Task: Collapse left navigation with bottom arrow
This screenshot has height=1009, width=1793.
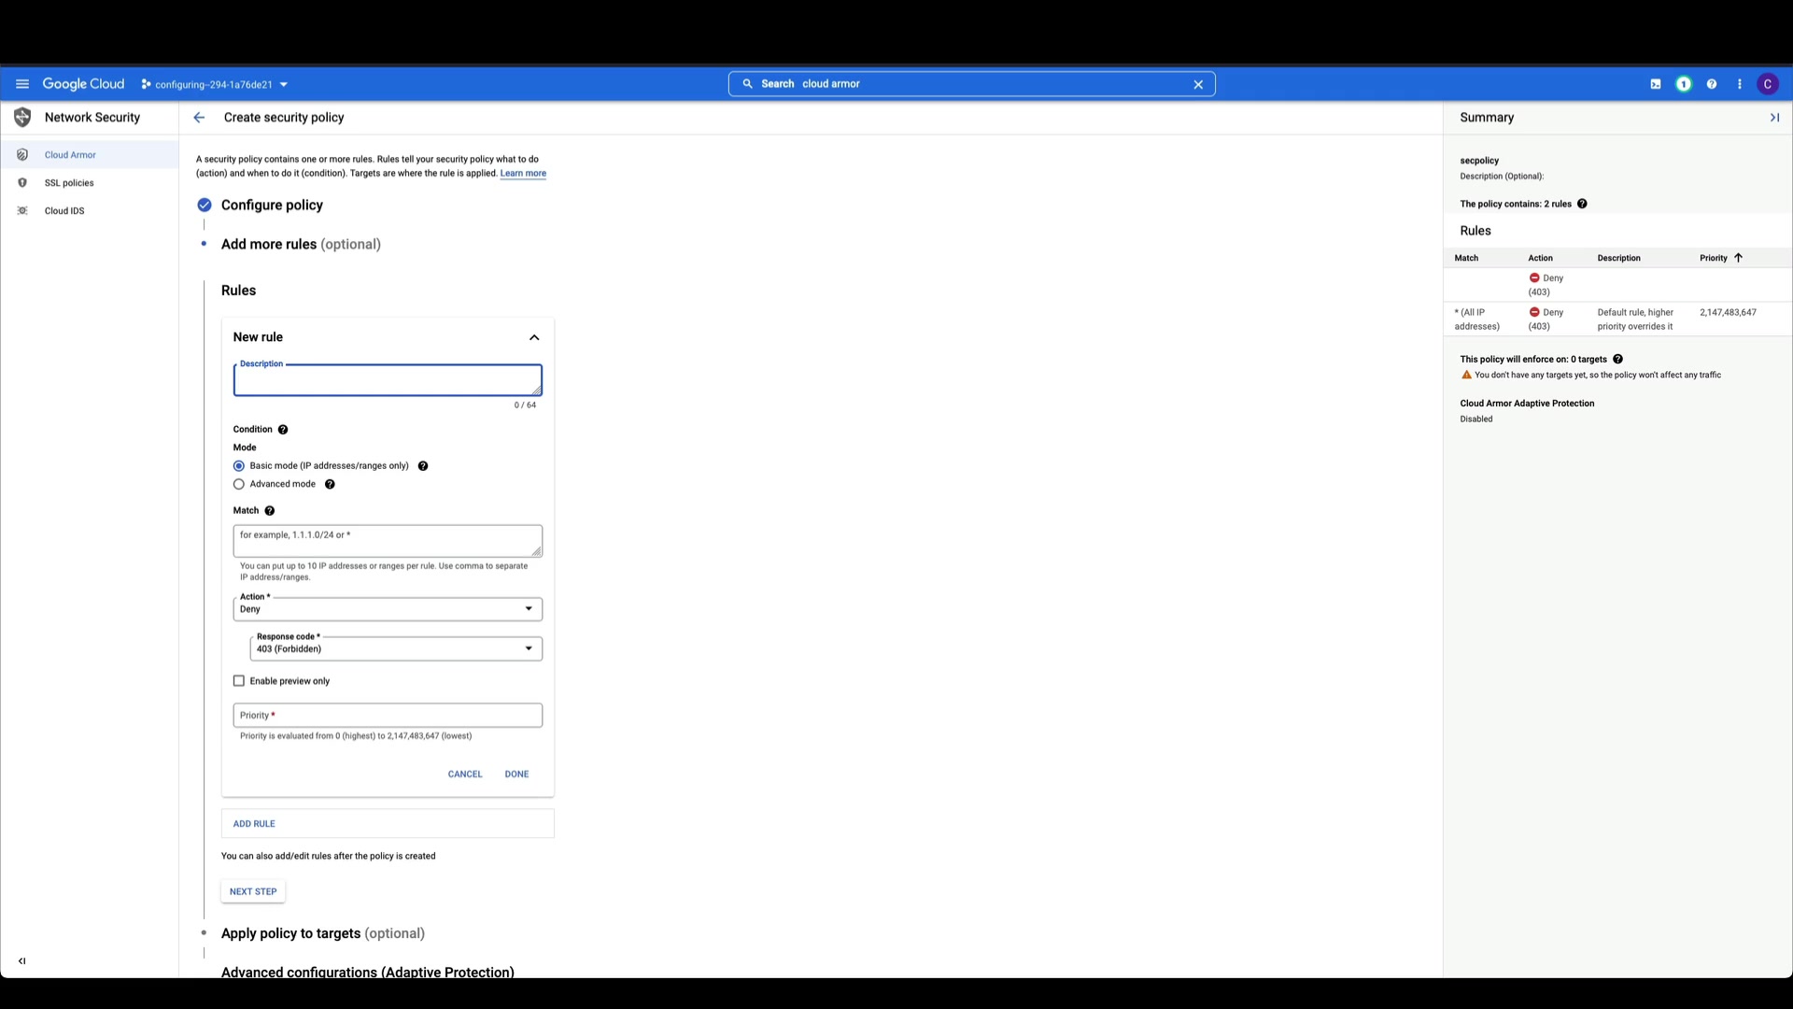Action: (22, 961)
